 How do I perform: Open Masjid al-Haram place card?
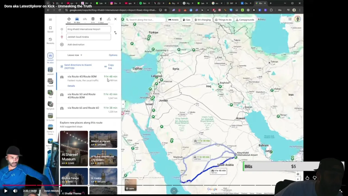coord(103,139)
